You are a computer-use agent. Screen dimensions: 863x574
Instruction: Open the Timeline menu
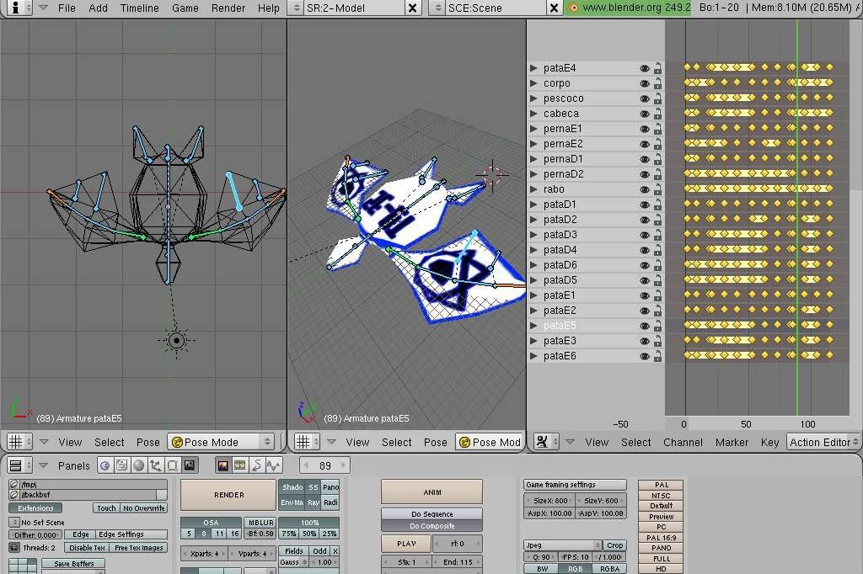tap(139, 8)
